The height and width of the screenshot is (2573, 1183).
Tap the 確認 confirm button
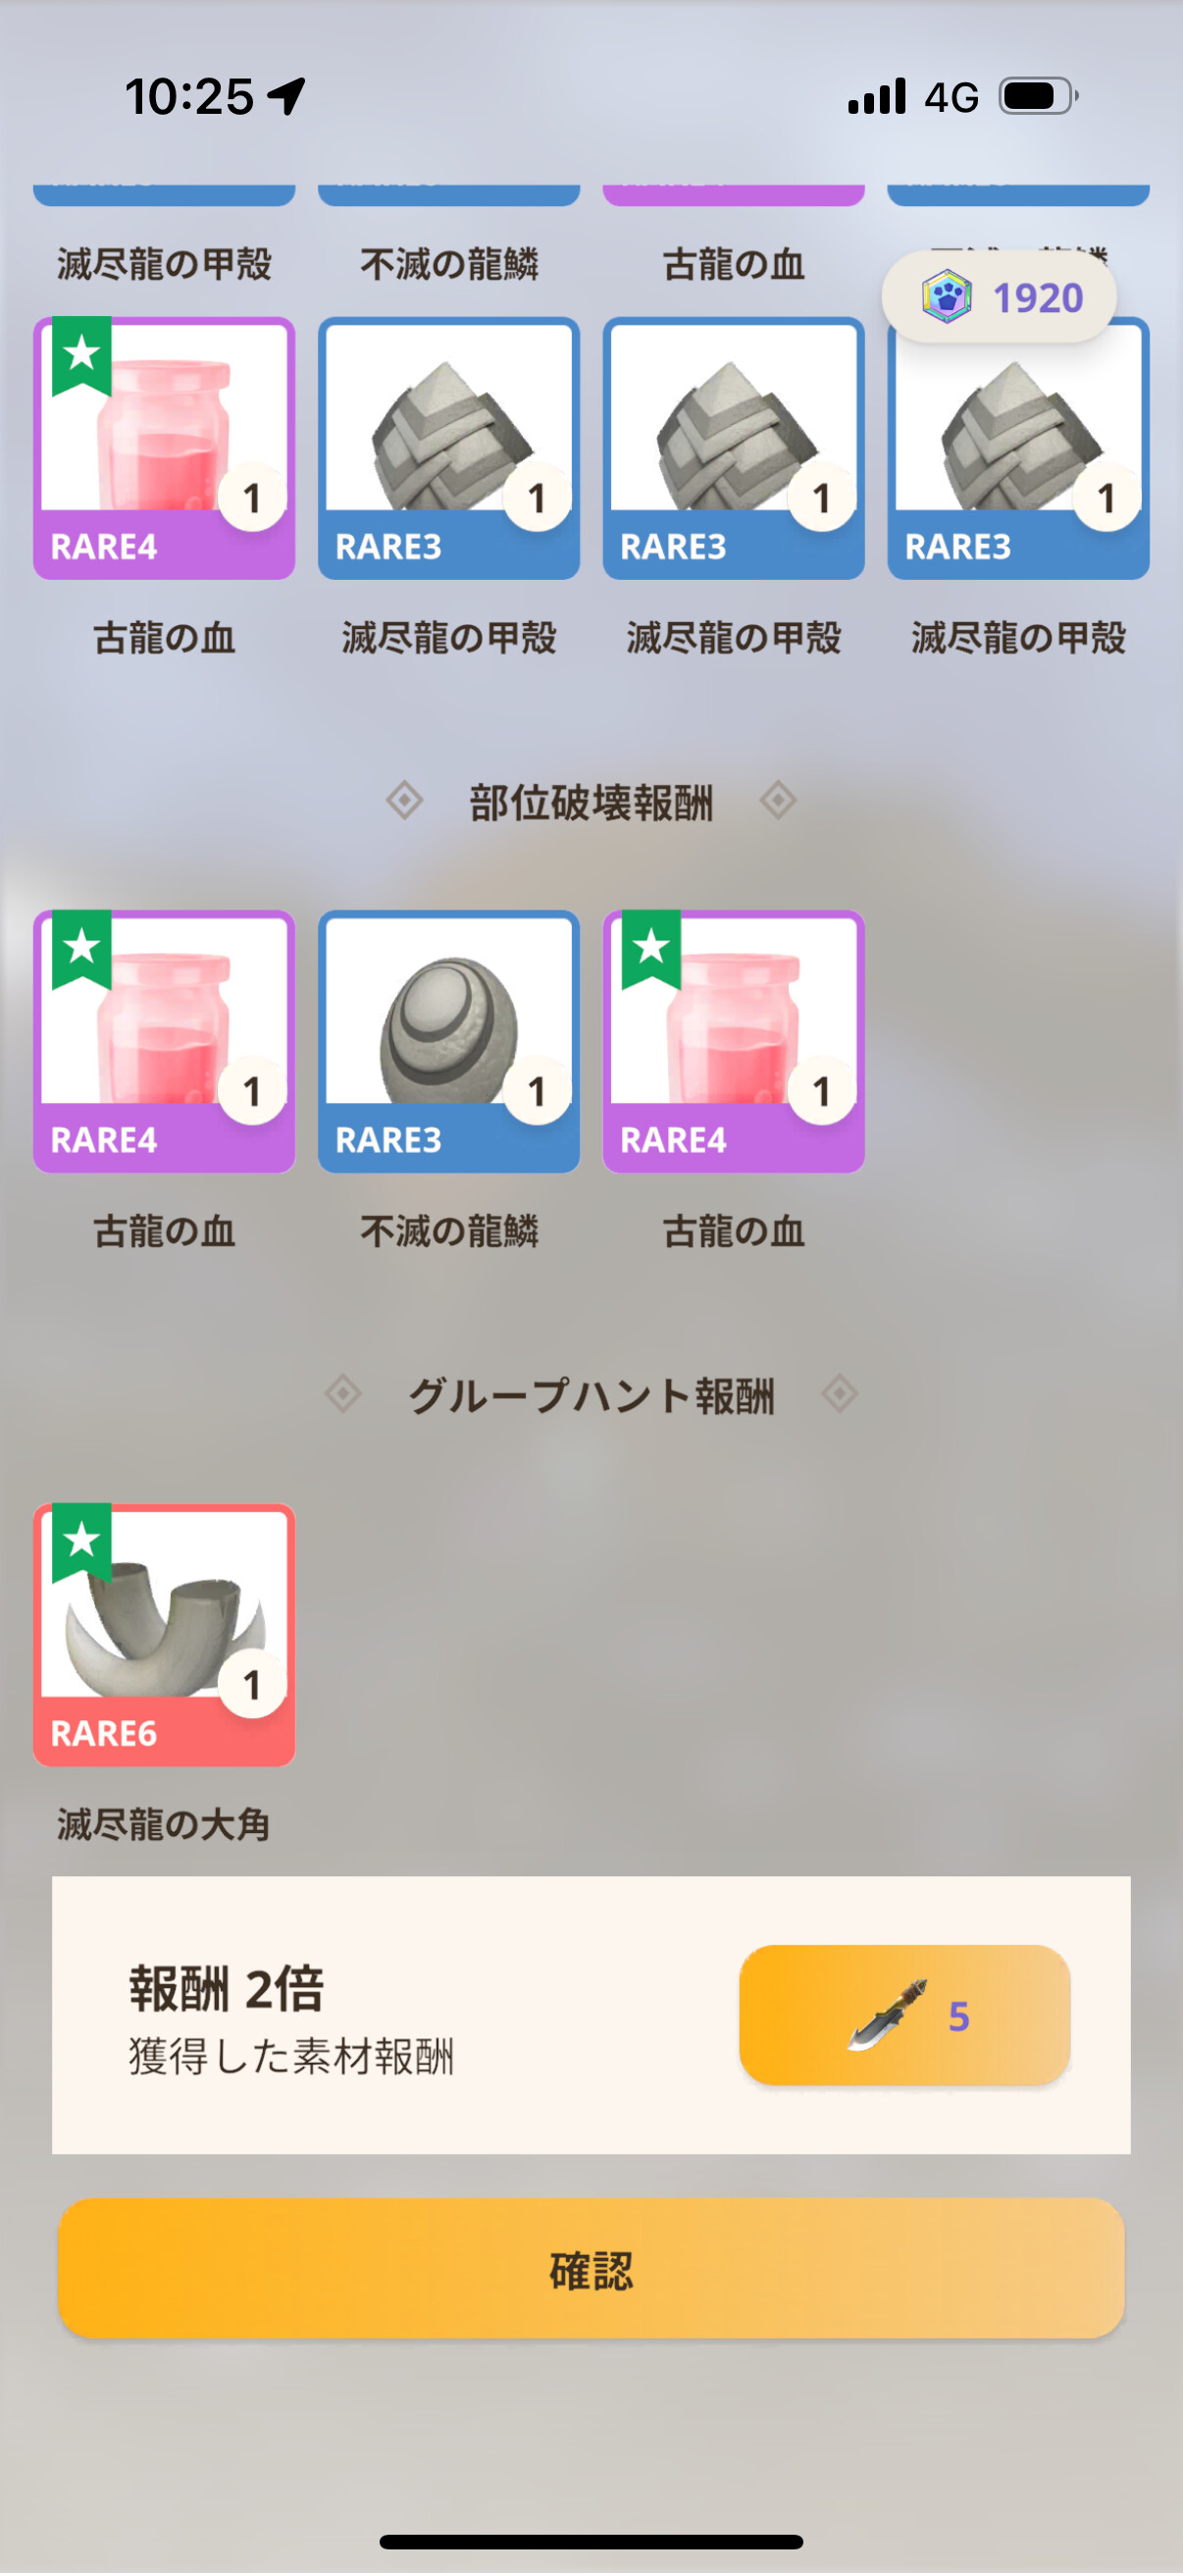(591, 2269)
